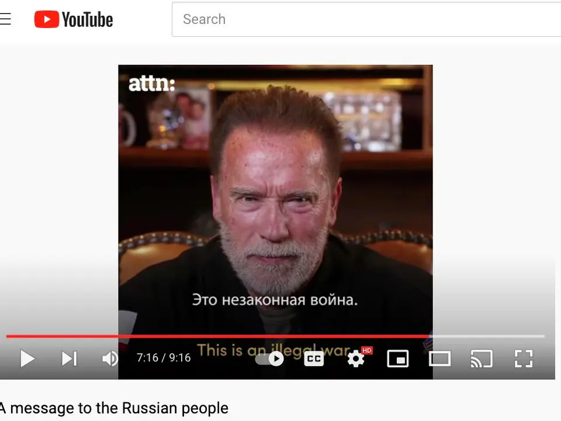
Task: Go to the YouTube home logo
Action: tap(74, 19)
